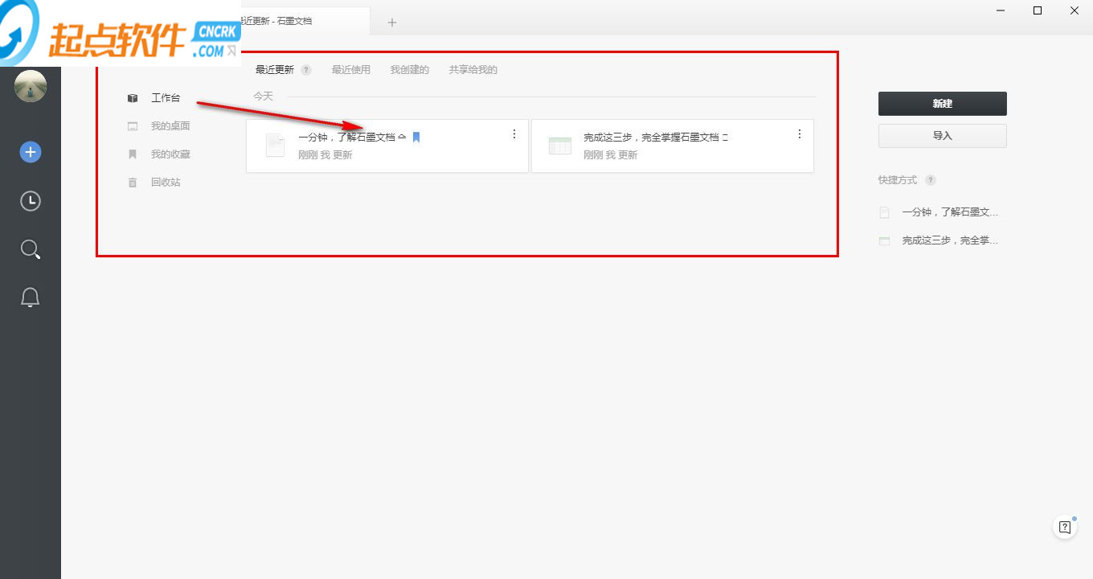
Task: Toggle bookmark on 一分钟，了解石墨文档
Action: [416, 138]
